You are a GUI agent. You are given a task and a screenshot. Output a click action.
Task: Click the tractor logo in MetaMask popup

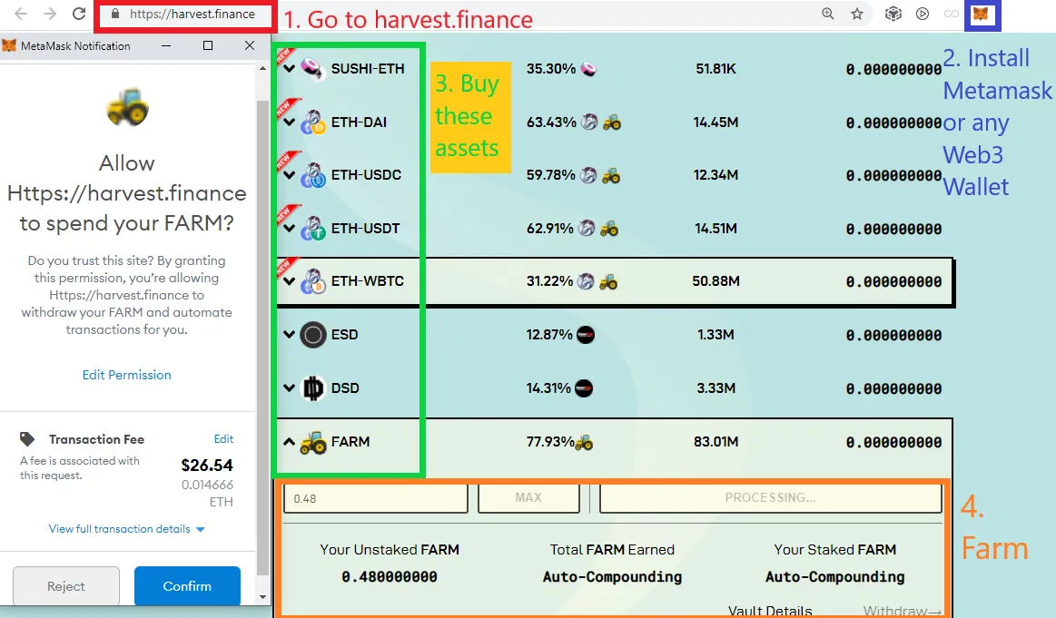point(127,108)
